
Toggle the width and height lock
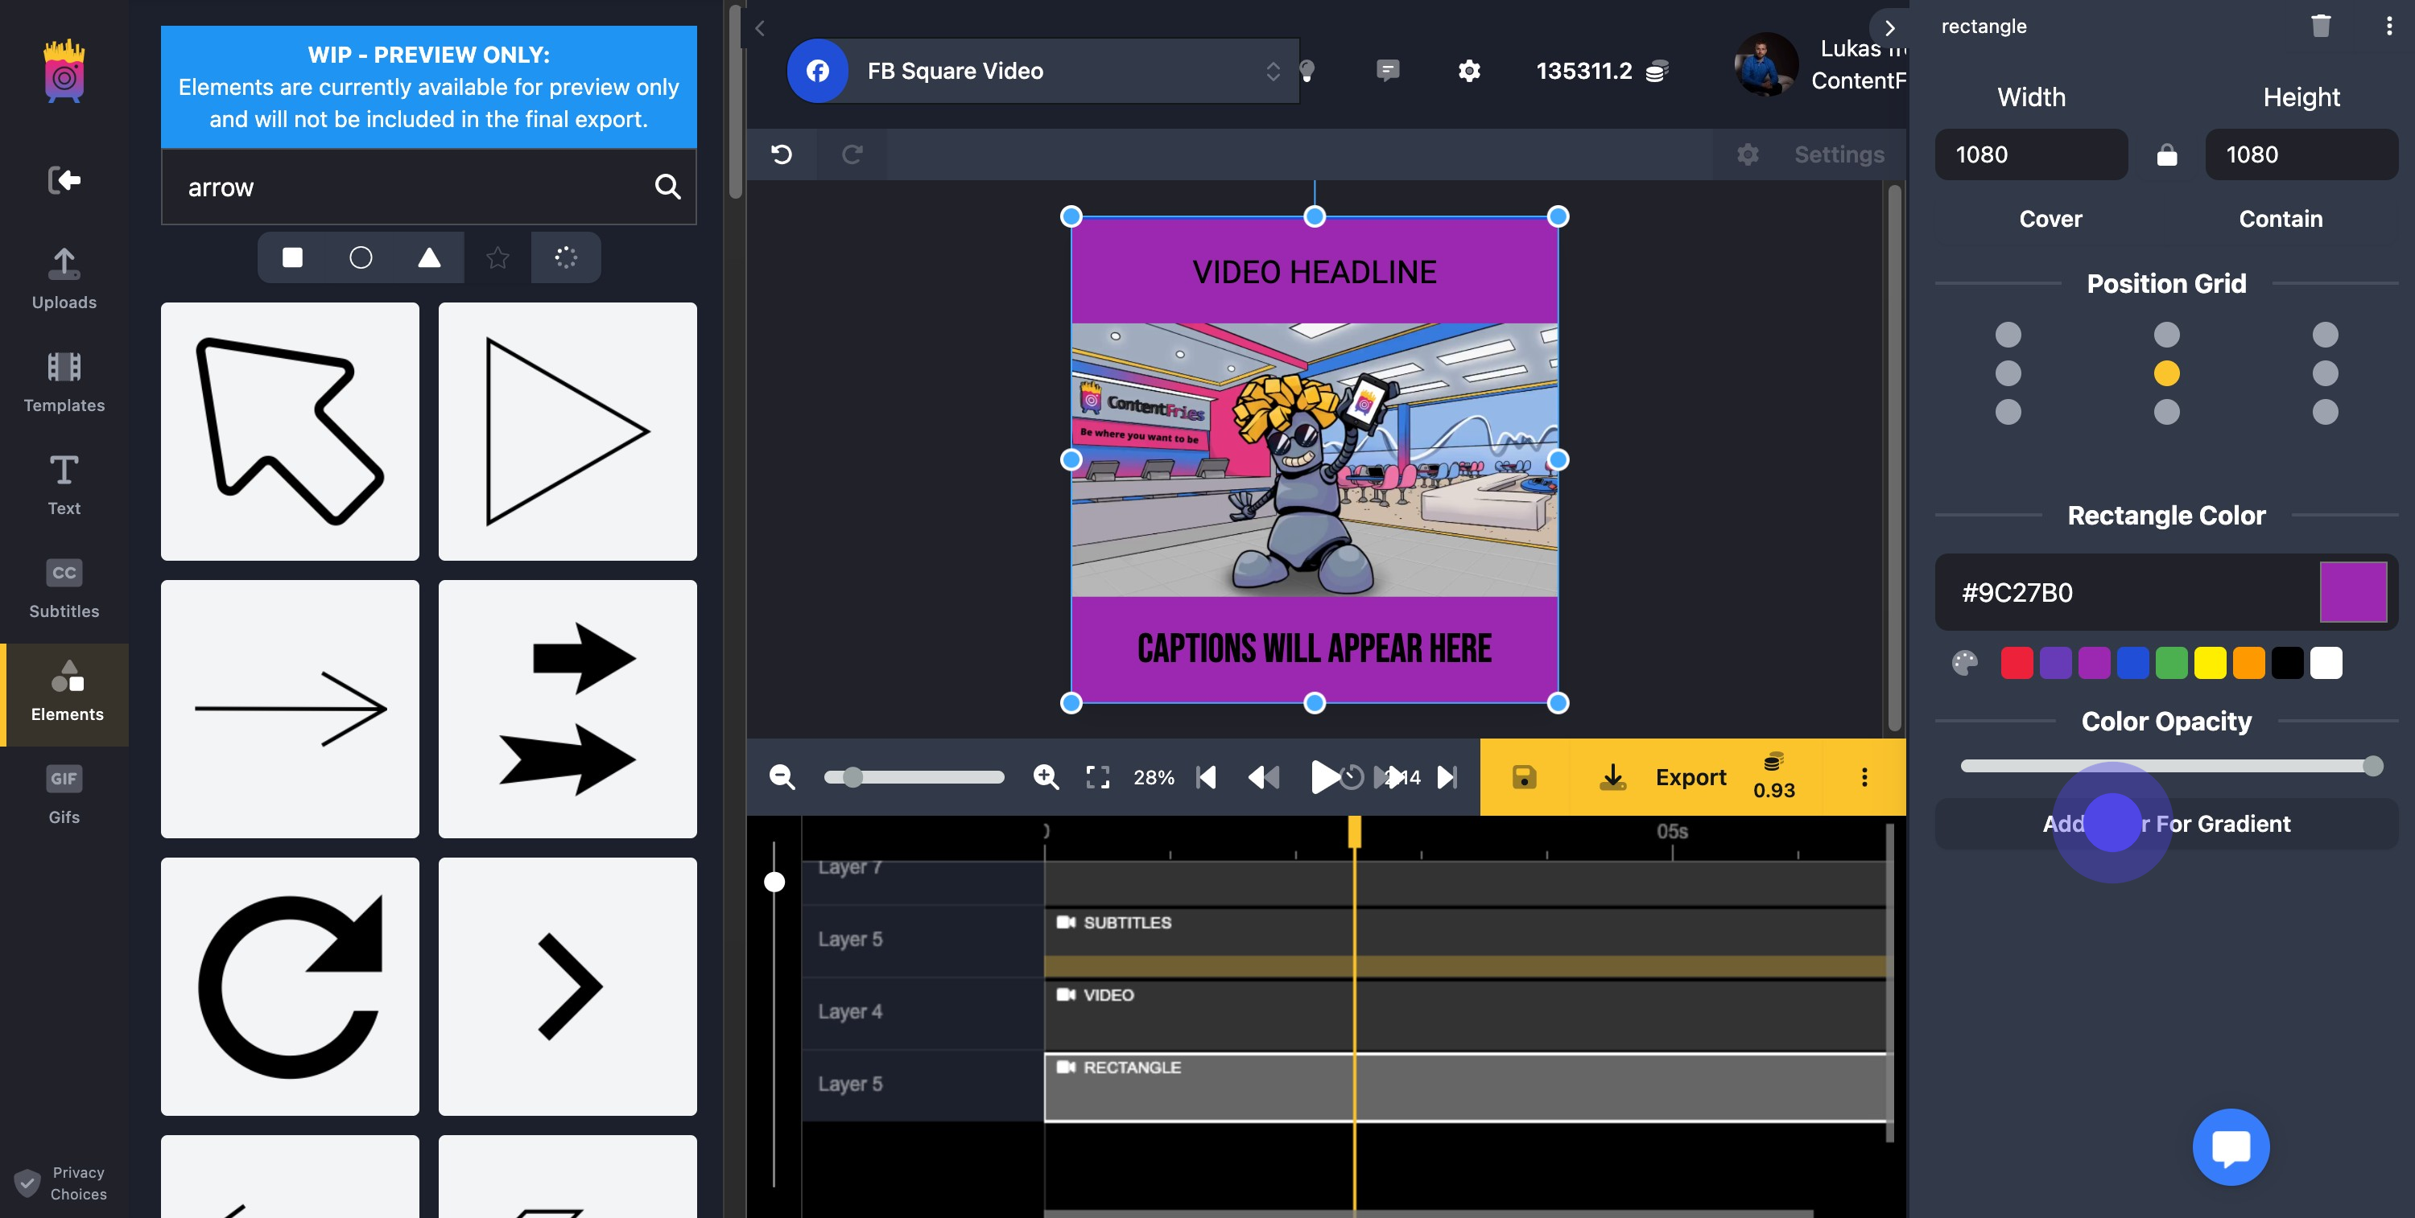coord(2166,154)
